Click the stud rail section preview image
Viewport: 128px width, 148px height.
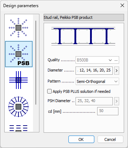83,36
